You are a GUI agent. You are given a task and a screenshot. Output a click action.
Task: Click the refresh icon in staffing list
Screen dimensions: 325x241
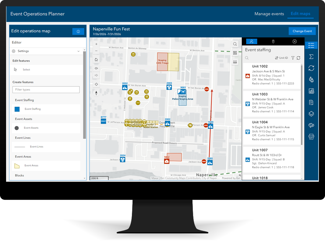click(299, 58)
